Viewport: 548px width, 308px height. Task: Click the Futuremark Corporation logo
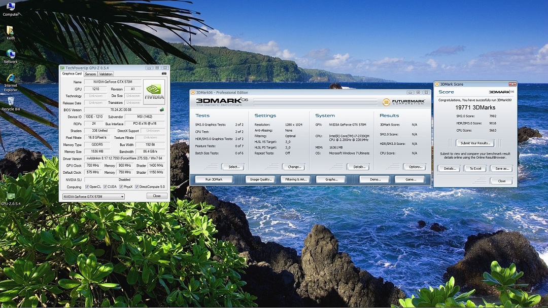(x=404, y=102)
